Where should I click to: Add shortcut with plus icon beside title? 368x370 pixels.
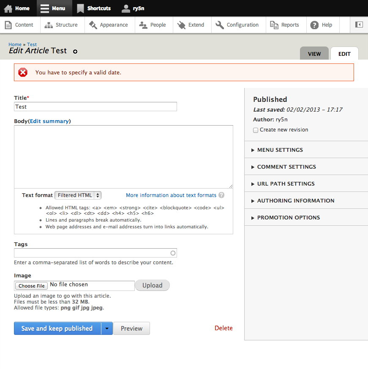pos(75,52)
